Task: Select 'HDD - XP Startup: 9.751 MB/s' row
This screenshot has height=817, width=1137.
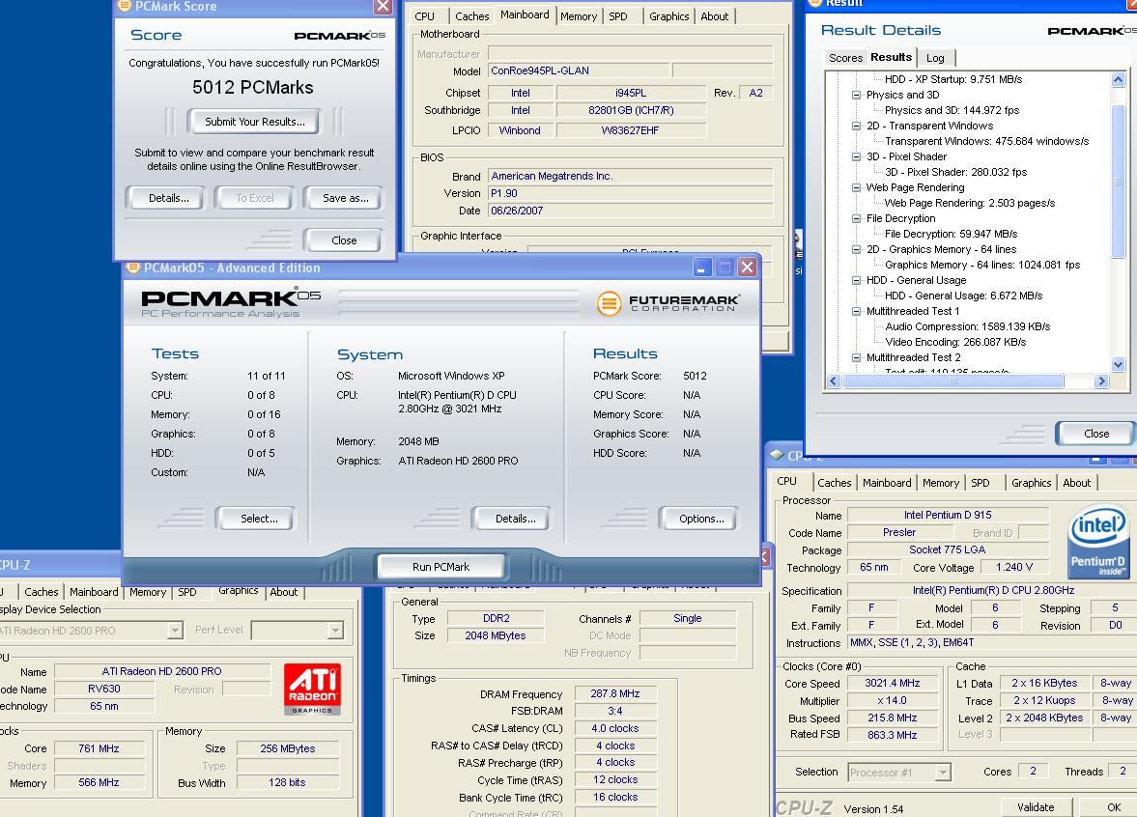Action: click(x=952, y=80)
